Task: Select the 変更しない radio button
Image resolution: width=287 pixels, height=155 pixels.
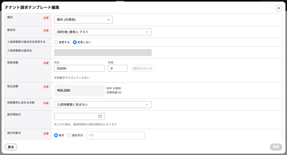Action: coord(75,42)
